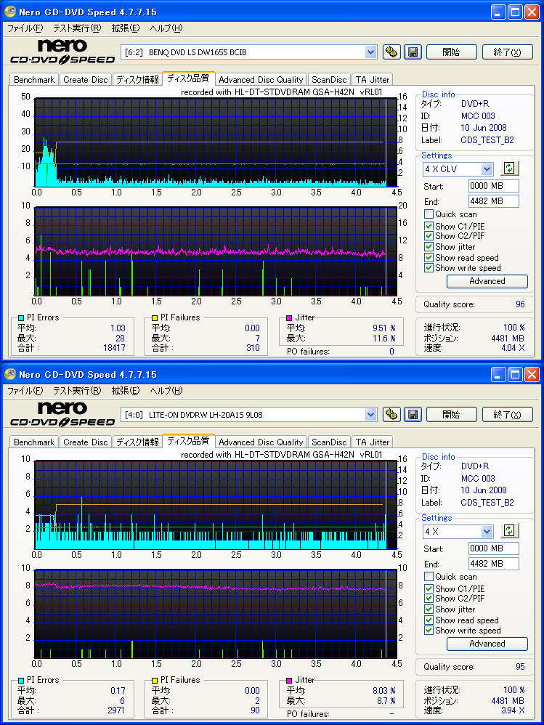The image size is (544, 725).
Task: Click the Nero disc icon in top title bar
Action: (10, 12)
